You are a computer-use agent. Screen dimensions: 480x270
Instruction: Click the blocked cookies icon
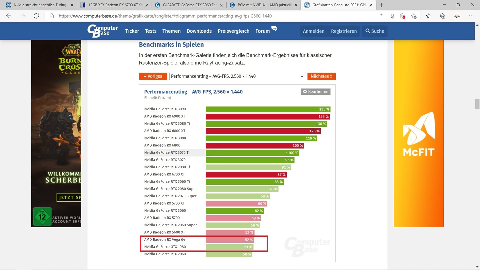(402, 16)
